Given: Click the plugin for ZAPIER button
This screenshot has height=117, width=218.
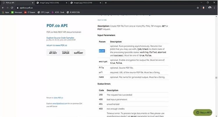Looking at the screenshot, I should click(x=66, y=52).
